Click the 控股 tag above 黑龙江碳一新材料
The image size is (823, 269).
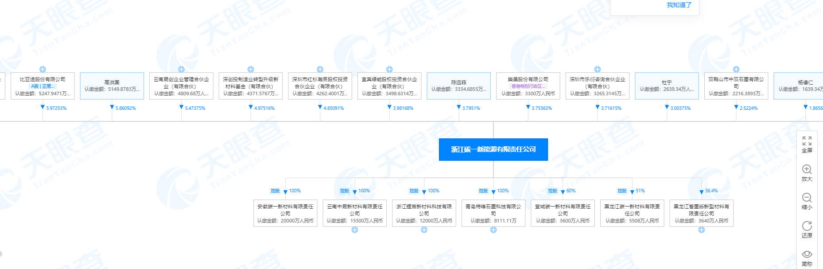click(622, 191)
